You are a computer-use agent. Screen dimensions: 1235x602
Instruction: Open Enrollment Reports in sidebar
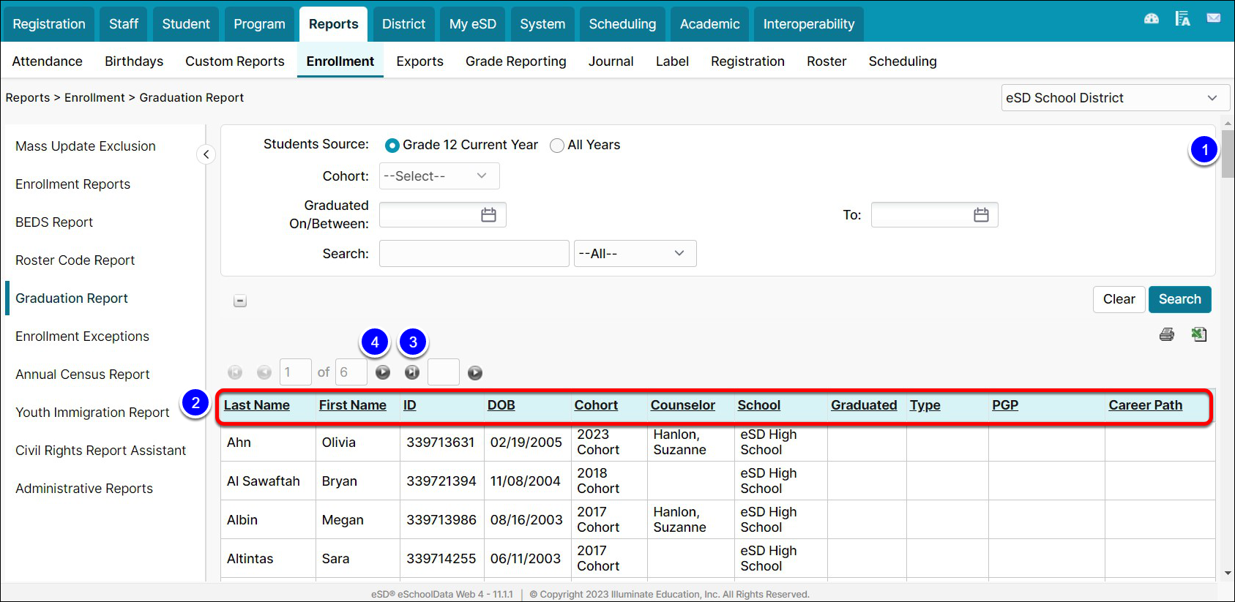coord(73,184)
